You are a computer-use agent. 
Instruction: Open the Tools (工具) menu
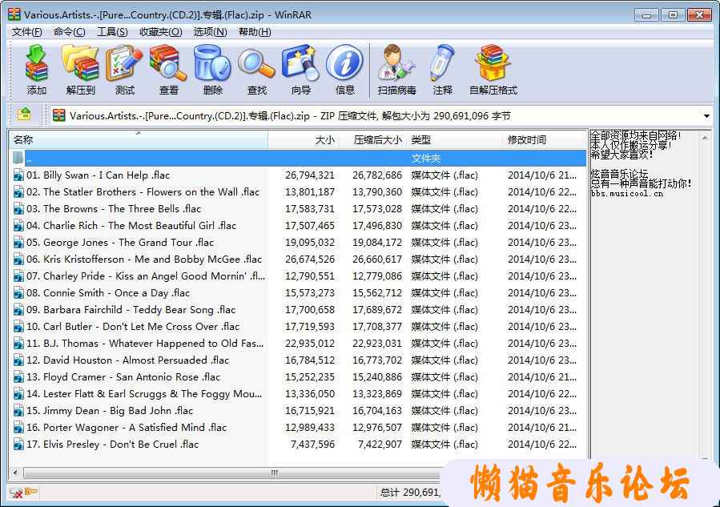(112, 32)
